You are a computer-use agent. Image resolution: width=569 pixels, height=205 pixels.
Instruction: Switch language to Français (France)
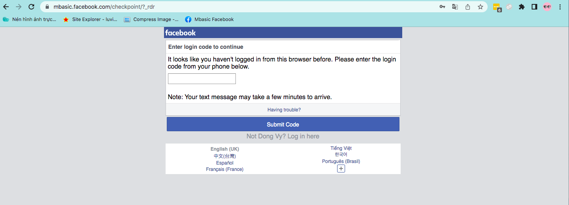pyautogui.click(x=225, y=169)
